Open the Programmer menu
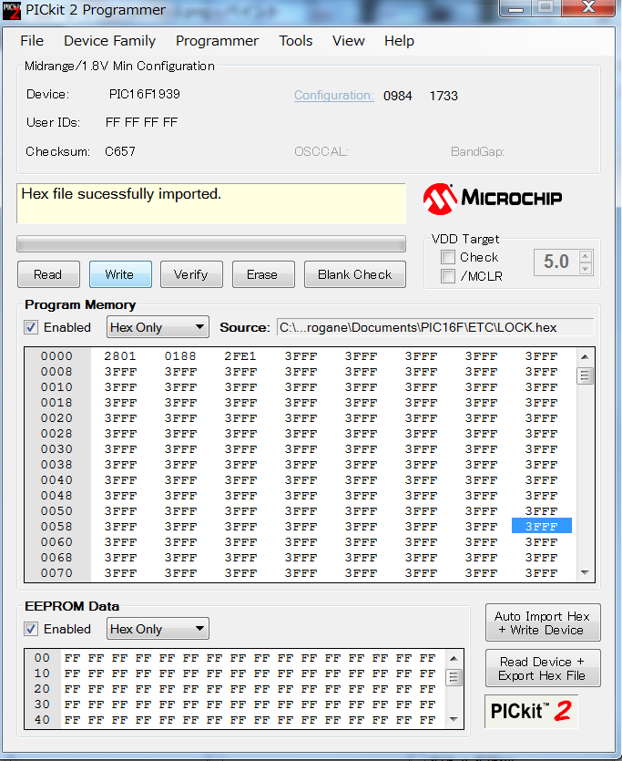Screen dimensions: 622x761 coord(217,41)
